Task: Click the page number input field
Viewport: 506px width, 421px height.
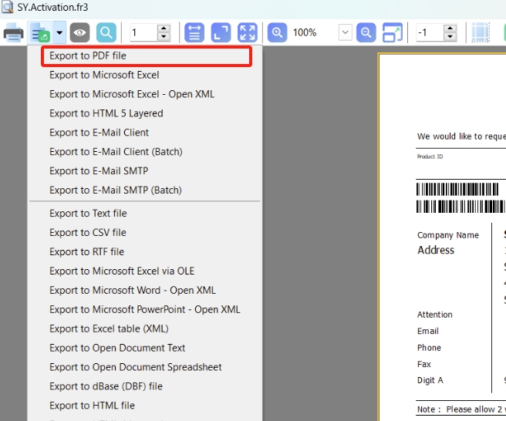Action: pos(143,32)
